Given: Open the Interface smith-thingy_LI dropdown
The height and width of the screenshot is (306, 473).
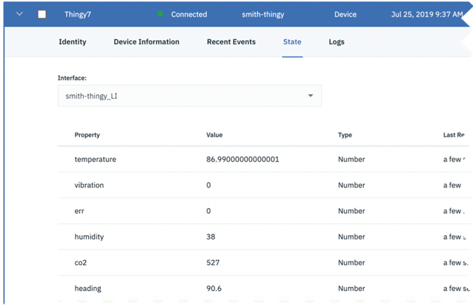Looking at the screenshot, I should pos(189,96).
